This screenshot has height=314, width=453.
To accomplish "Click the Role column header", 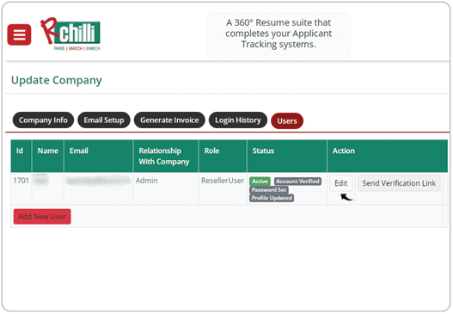I will (223, 156).
